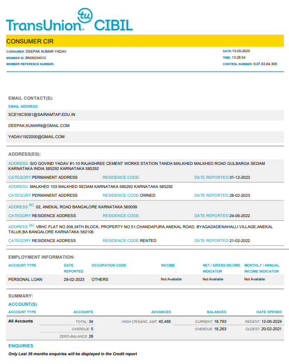Select the MALKHED 103 address line
Screen dimensions: 289x364
coord(101,187)
